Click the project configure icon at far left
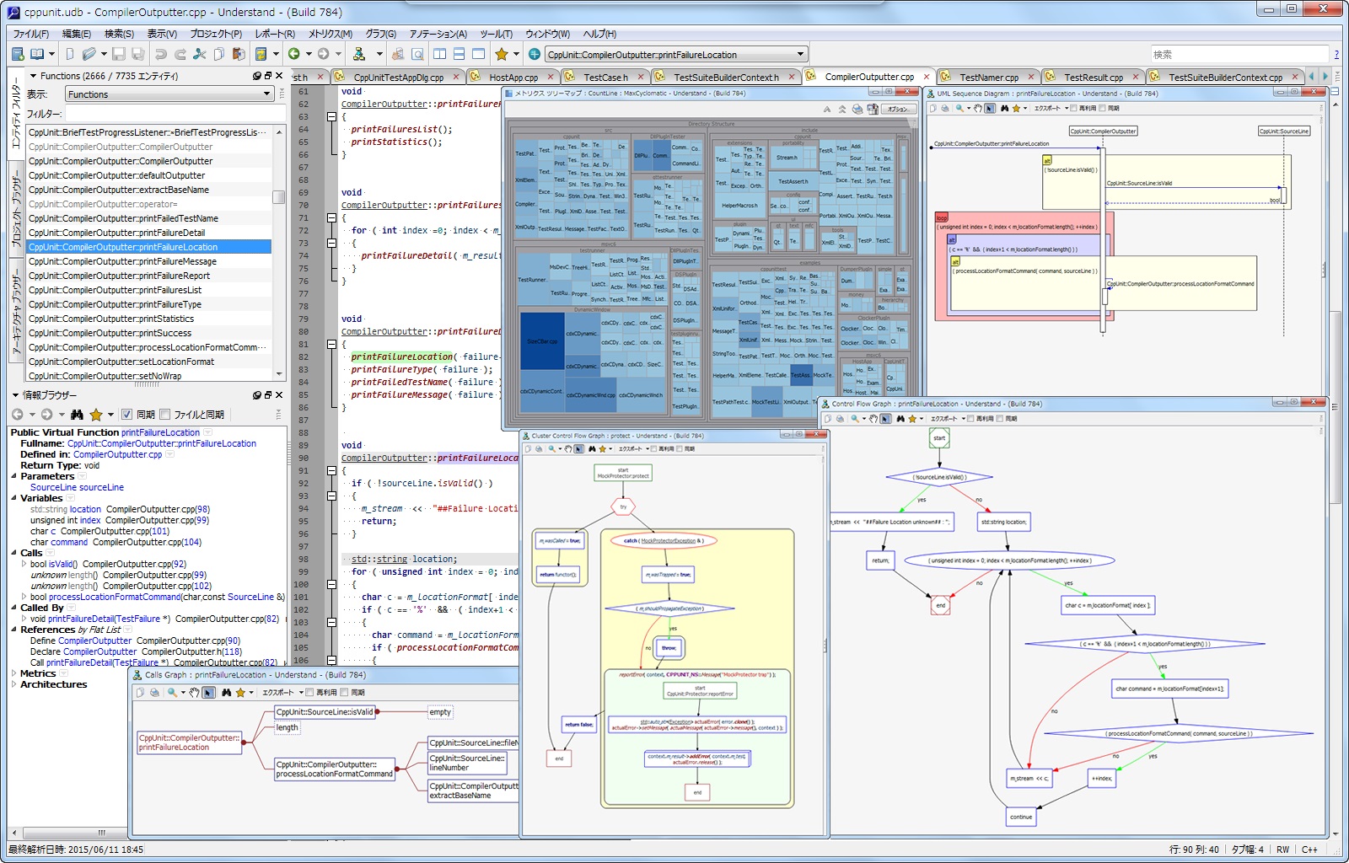The width and height of the screenshot is (1349, 863). 17,54
